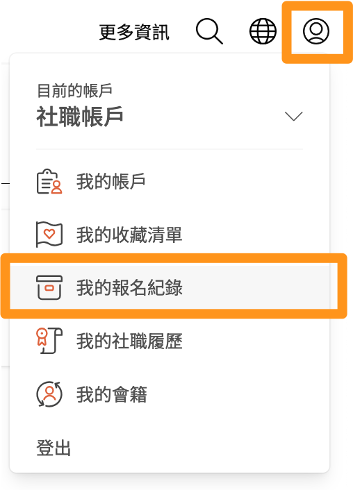Open the 更多資訊 menu

(x=134, y=32)
